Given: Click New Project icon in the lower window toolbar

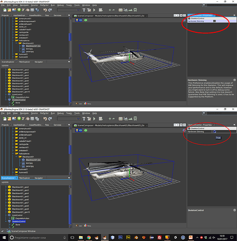Looking at the screenshot, I should pos(9,119).
